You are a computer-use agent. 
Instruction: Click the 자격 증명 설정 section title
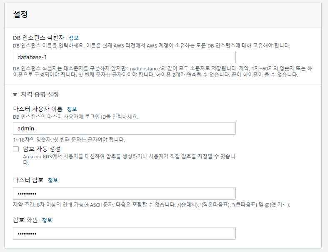point(40,94)
